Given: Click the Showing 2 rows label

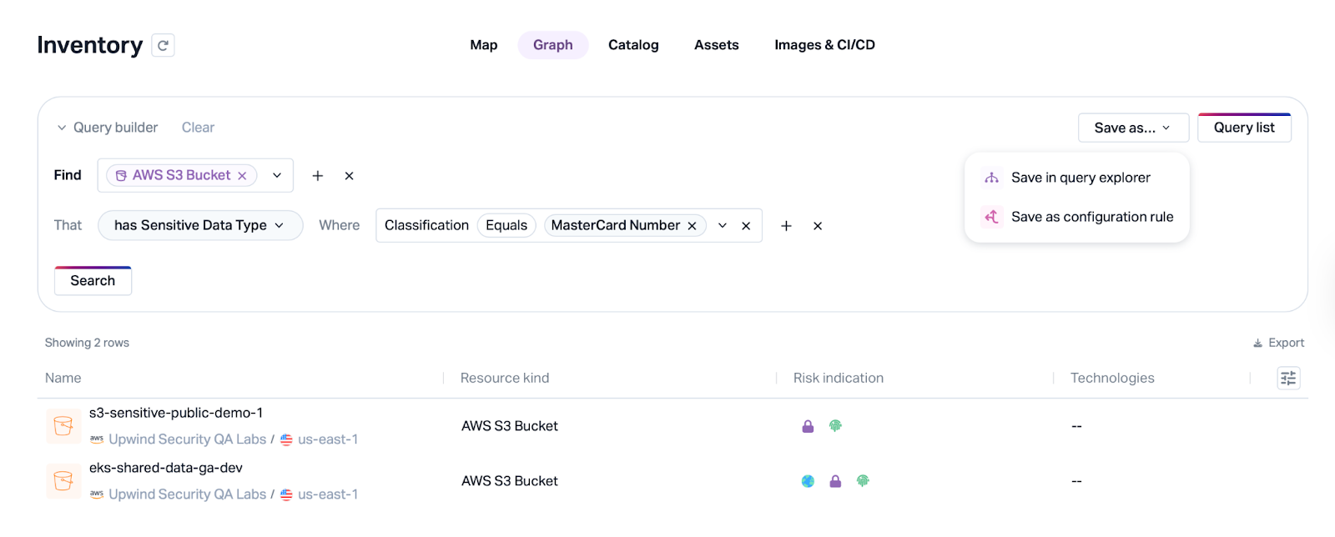Looking at the screenshot, I should pyautogui.click(x=87, y=343).
